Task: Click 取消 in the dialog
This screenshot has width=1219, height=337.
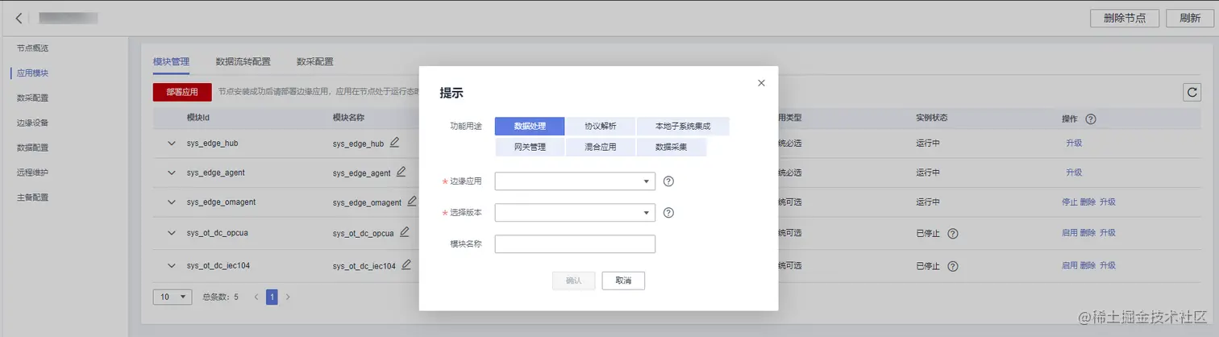Action: click(x=623, y=281)
